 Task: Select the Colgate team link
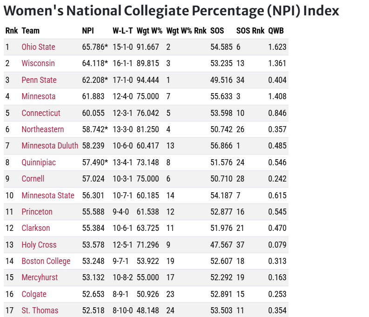click(34, 294)
